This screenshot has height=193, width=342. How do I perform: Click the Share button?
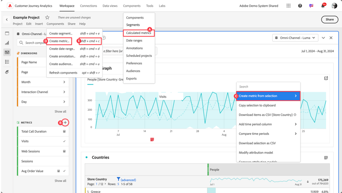pyautogui.click(x=330, y=20)
